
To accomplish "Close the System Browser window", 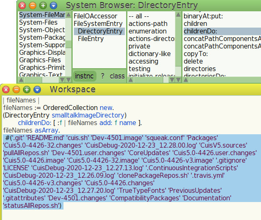I will point(23,5).
